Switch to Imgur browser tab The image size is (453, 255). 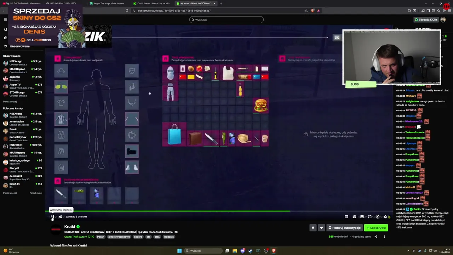(108, 4)
